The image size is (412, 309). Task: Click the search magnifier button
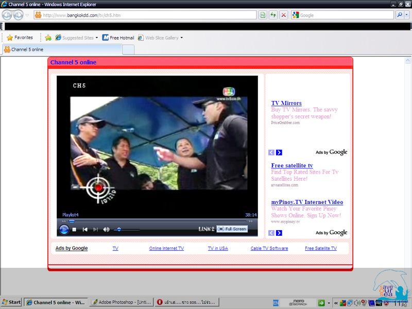pos(399,15)
